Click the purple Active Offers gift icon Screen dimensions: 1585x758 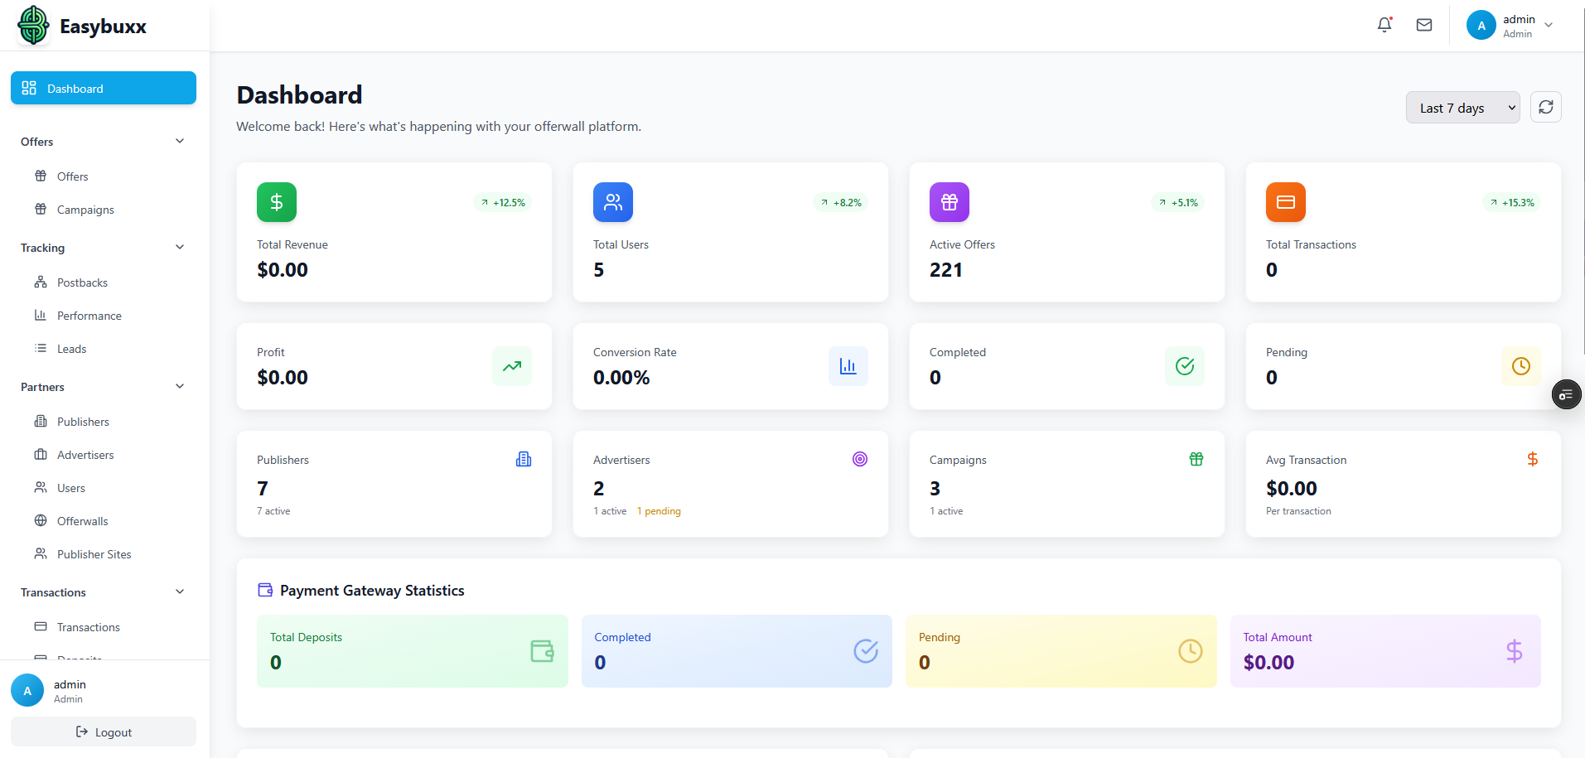pyautogui.click(x=950, y=202)
